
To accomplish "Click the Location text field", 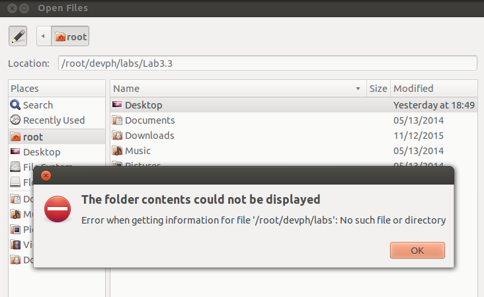I will [x=267, y=64].
